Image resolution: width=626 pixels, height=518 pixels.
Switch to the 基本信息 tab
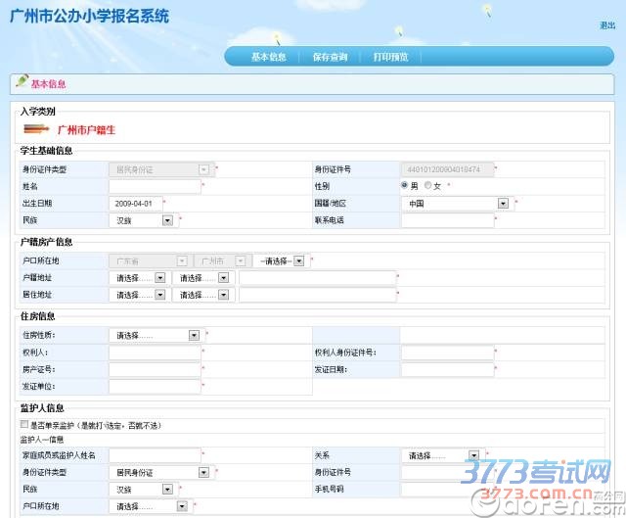(x=268, y=57)
